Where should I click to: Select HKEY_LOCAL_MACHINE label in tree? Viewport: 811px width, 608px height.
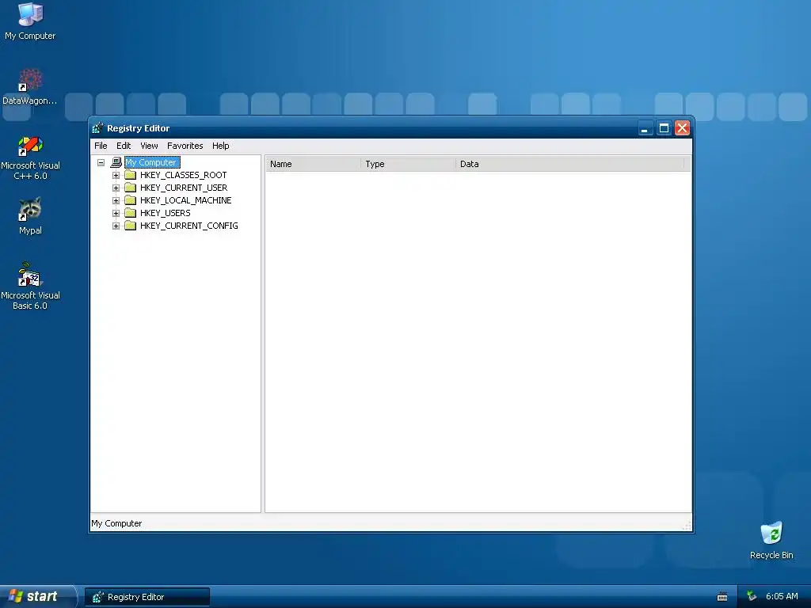(x=185, y=200)
